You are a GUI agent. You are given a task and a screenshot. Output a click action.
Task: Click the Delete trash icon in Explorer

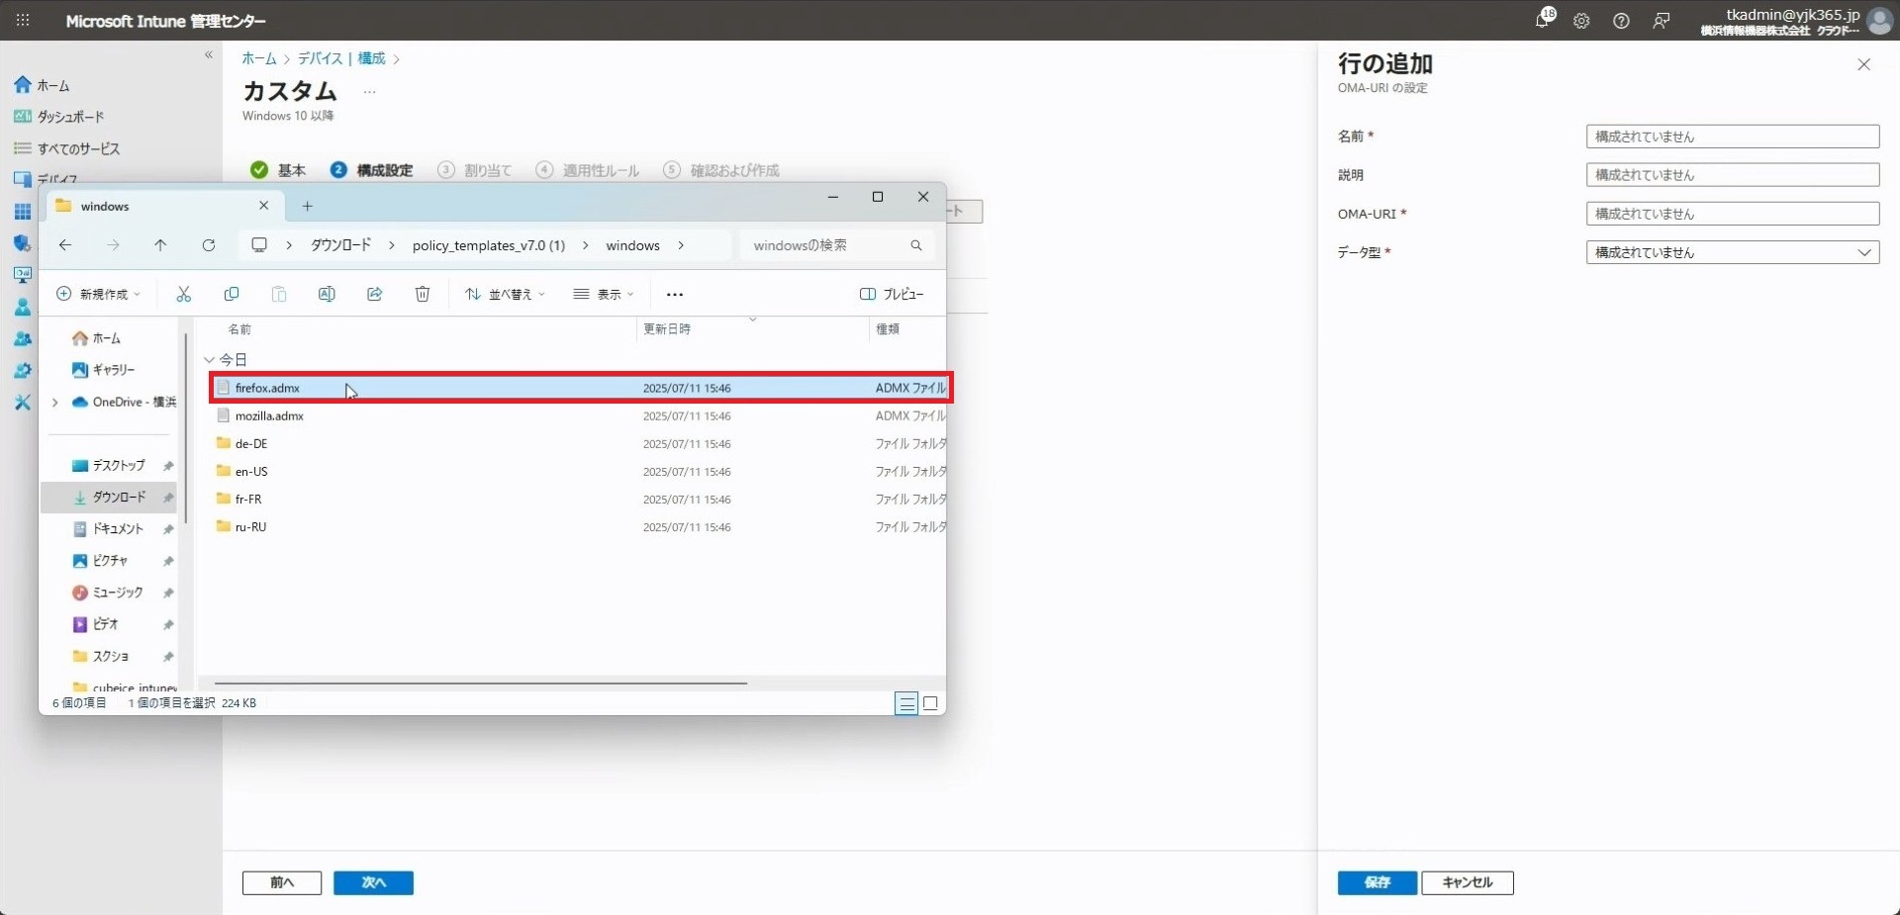(x=423, y=294)
